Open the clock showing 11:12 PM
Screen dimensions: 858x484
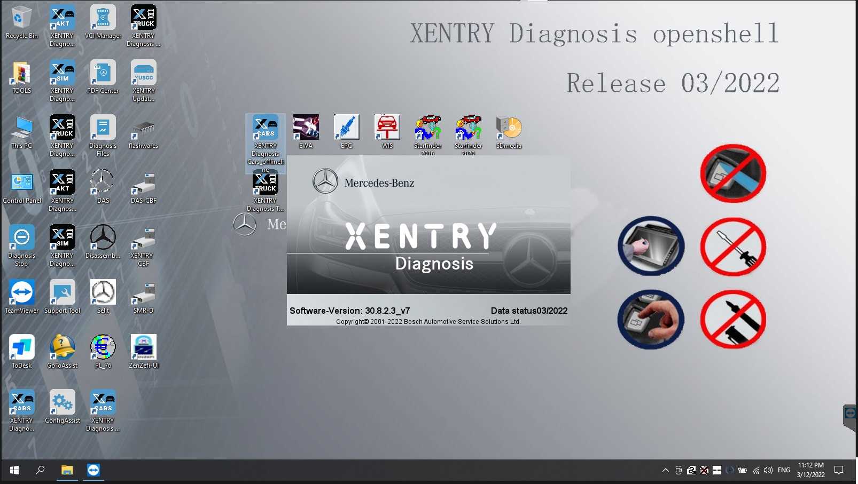(810, 470)
